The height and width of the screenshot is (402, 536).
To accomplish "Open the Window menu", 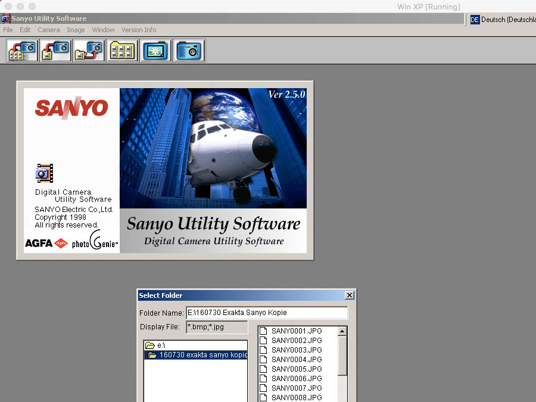I will click(x=103, y=30).
